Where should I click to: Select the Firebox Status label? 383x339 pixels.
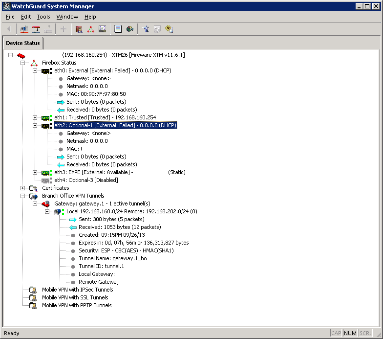pyautogui.click(x=59, y=63)
